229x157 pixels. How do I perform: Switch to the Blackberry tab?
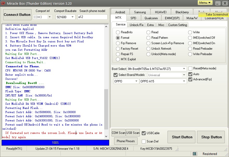pyautogui.click(x=182, y=12)
